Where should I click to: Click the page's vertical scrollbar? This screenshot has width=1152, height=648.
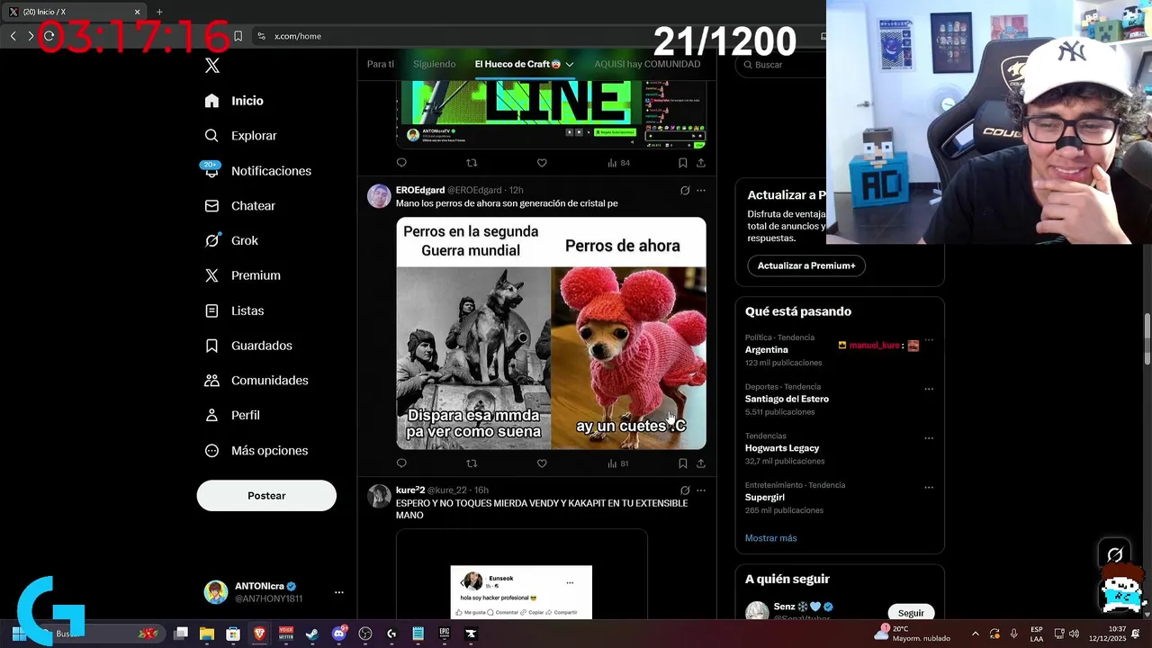click(x=1147, y=339)
